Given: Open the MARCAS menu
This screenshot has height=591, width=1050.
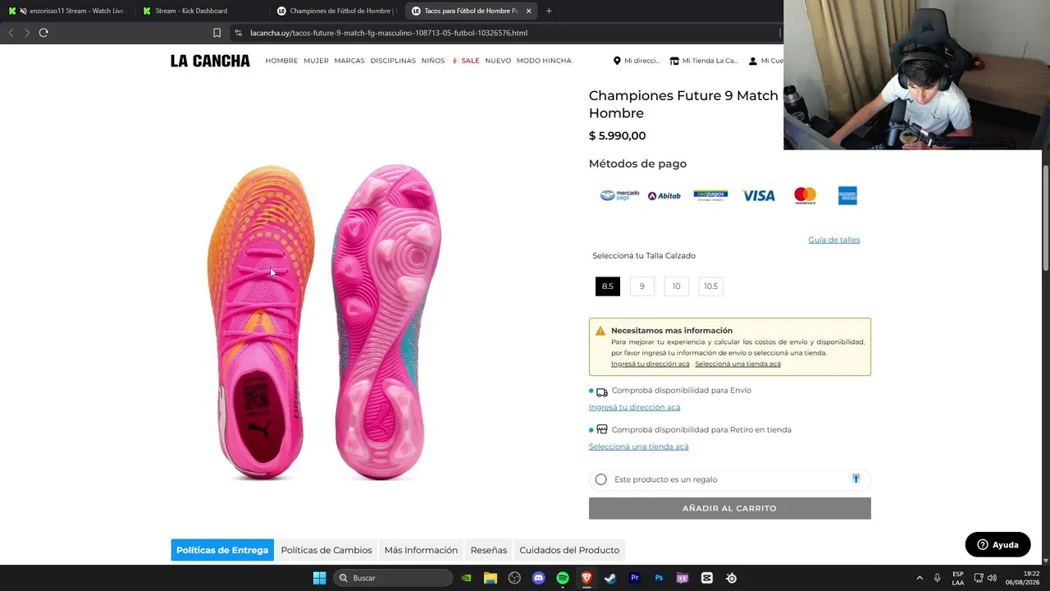Looking at the screenshot, I should click(349, 61).
